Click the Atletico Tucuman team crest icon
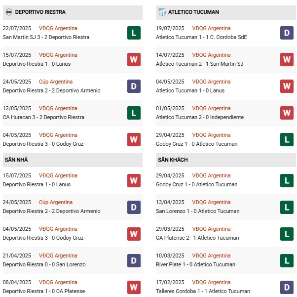 pyautogui.click(x=162, y=12)
